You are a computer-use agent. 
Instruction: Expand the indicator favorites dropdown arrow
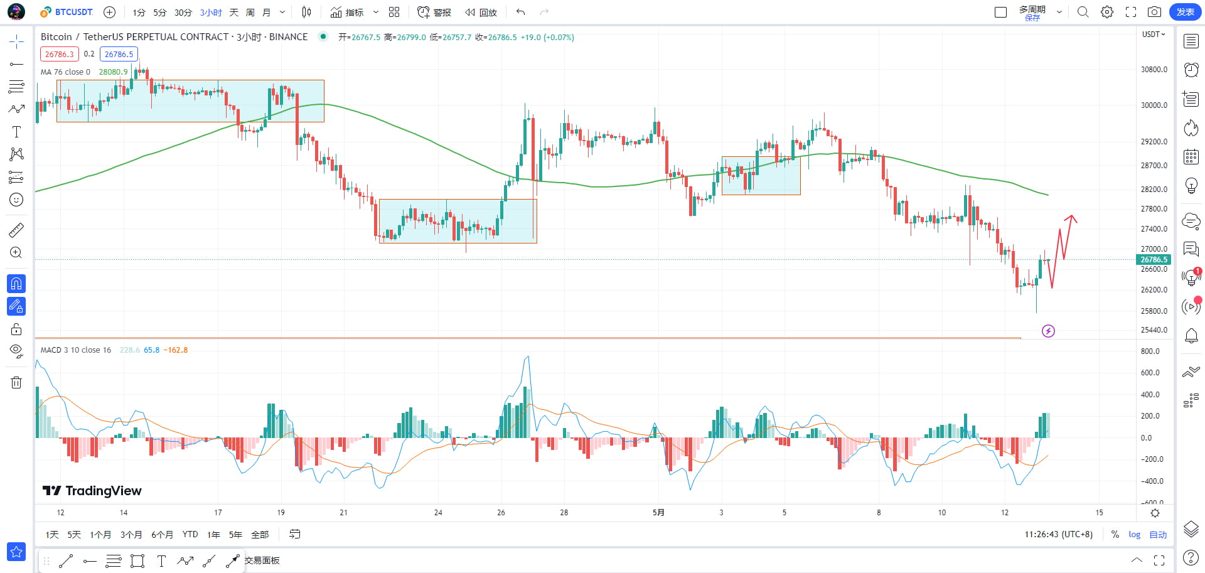[375, 12]
